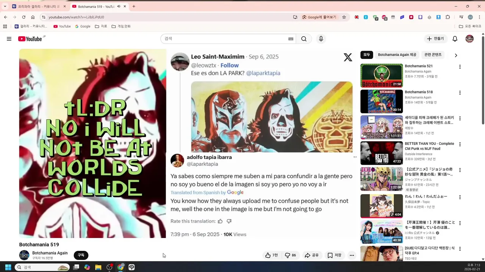Screen dimensions: 485x272
Task: Open the YouTube bookmark in bookmarks bar
Action: 62,26
